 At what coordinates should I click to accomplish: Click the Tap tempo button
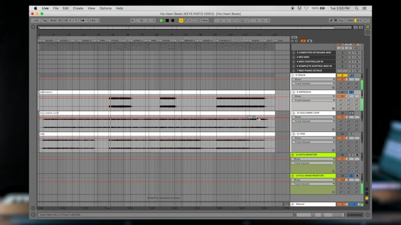click(44, 21)
